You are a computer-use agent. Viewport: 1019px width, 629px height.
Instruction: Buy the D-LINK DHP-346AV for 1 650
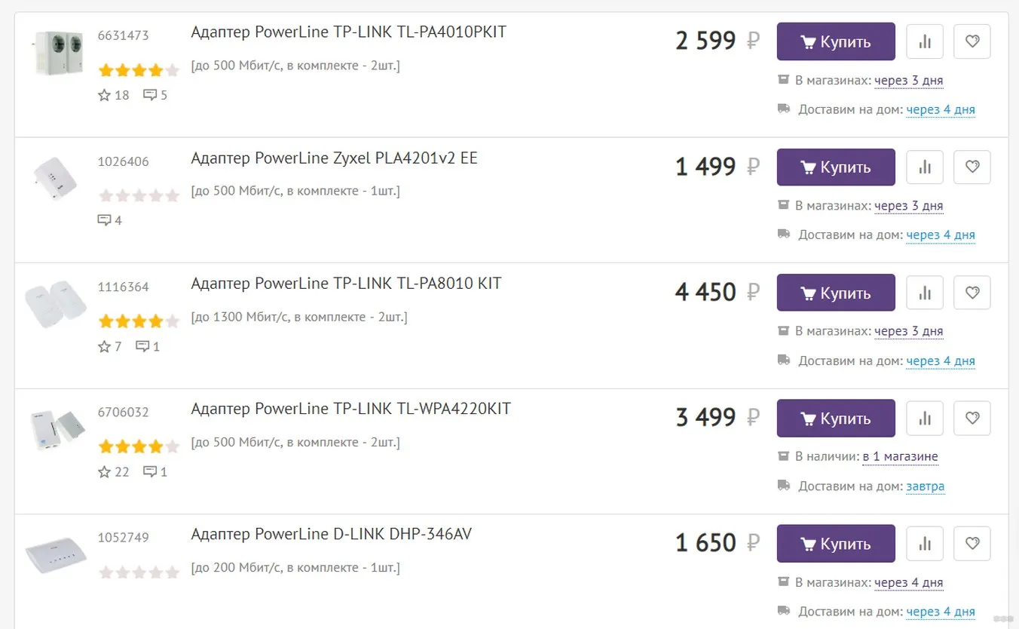point(836,543)
